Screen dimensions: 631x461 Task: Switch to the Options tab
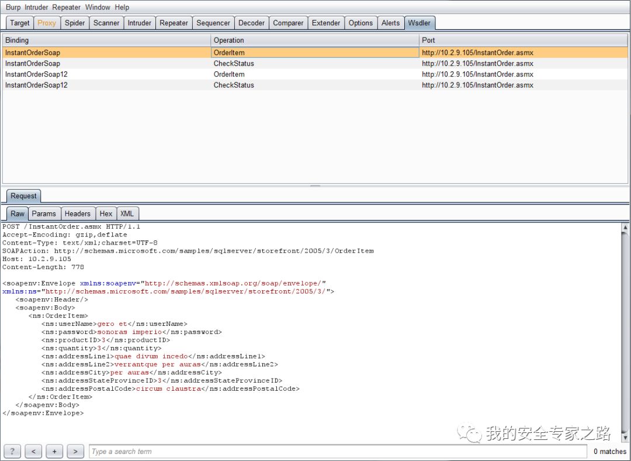(360, 23)
